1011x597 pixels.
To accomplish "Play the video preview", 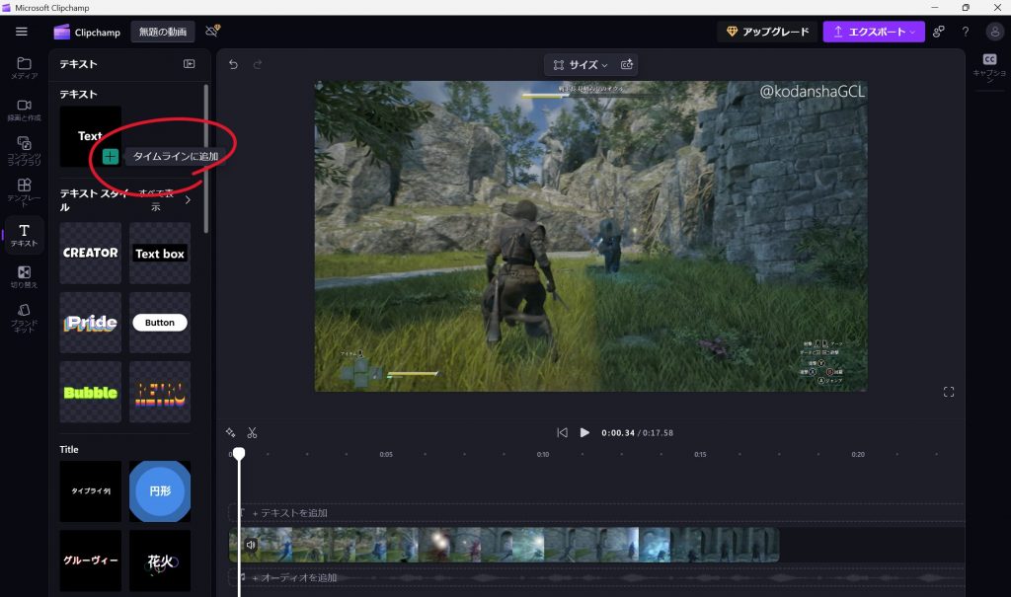I will tap(584, 432).
